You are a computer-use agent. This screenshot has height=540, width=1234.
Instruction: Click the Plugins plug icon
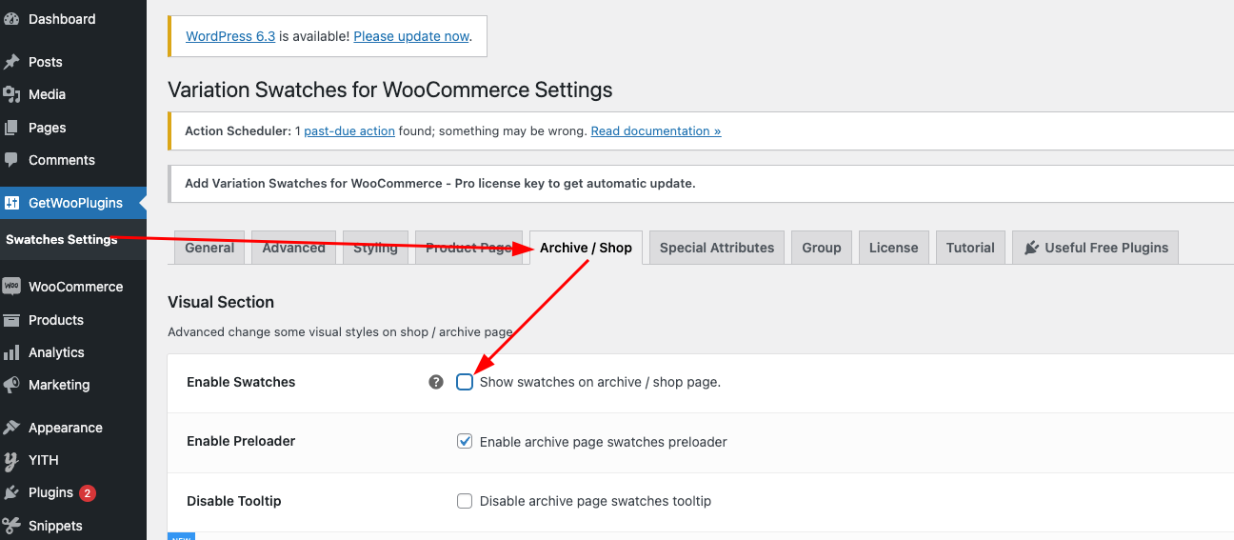click(x=11, y=492)
